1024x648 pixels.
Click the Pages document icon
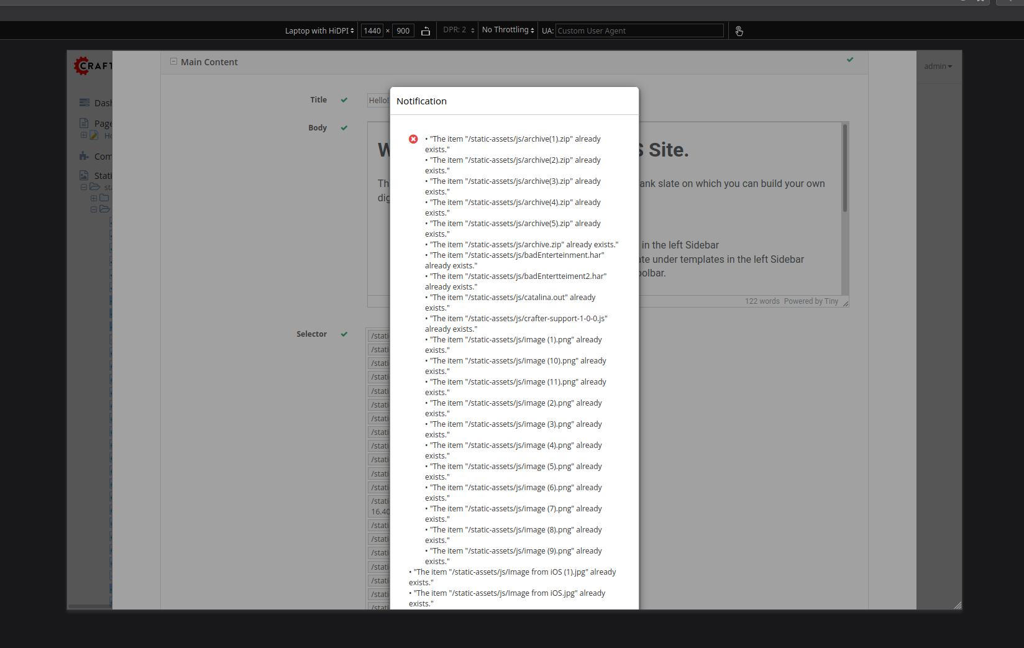click(85, 123)
